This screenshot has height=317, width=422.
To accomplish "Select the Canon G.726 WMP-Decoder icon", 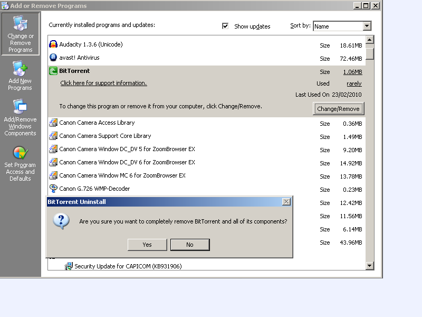I will point(53,189).
